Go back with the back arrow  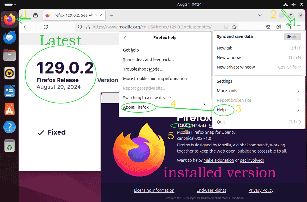coord(26,27)
